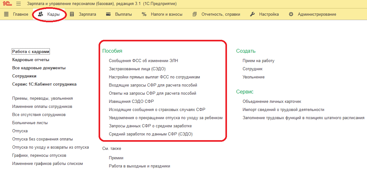Open Импорт сведений о трудовой деятельности

point(283,110)
